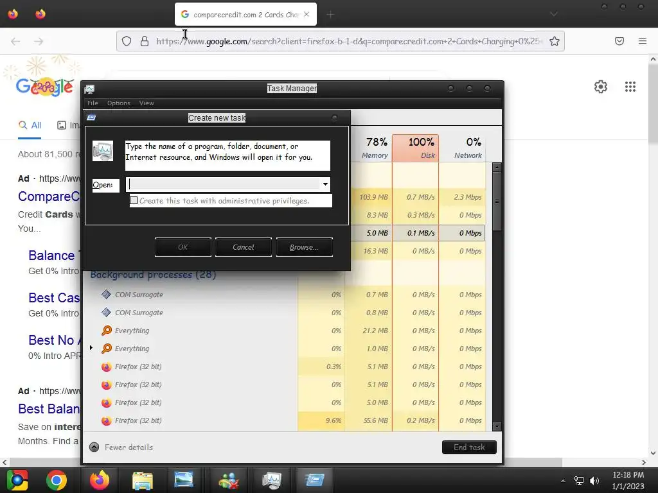Sort by the Disk column header
658x493 pixels.
pyautogui.click(x=416, y=148)
